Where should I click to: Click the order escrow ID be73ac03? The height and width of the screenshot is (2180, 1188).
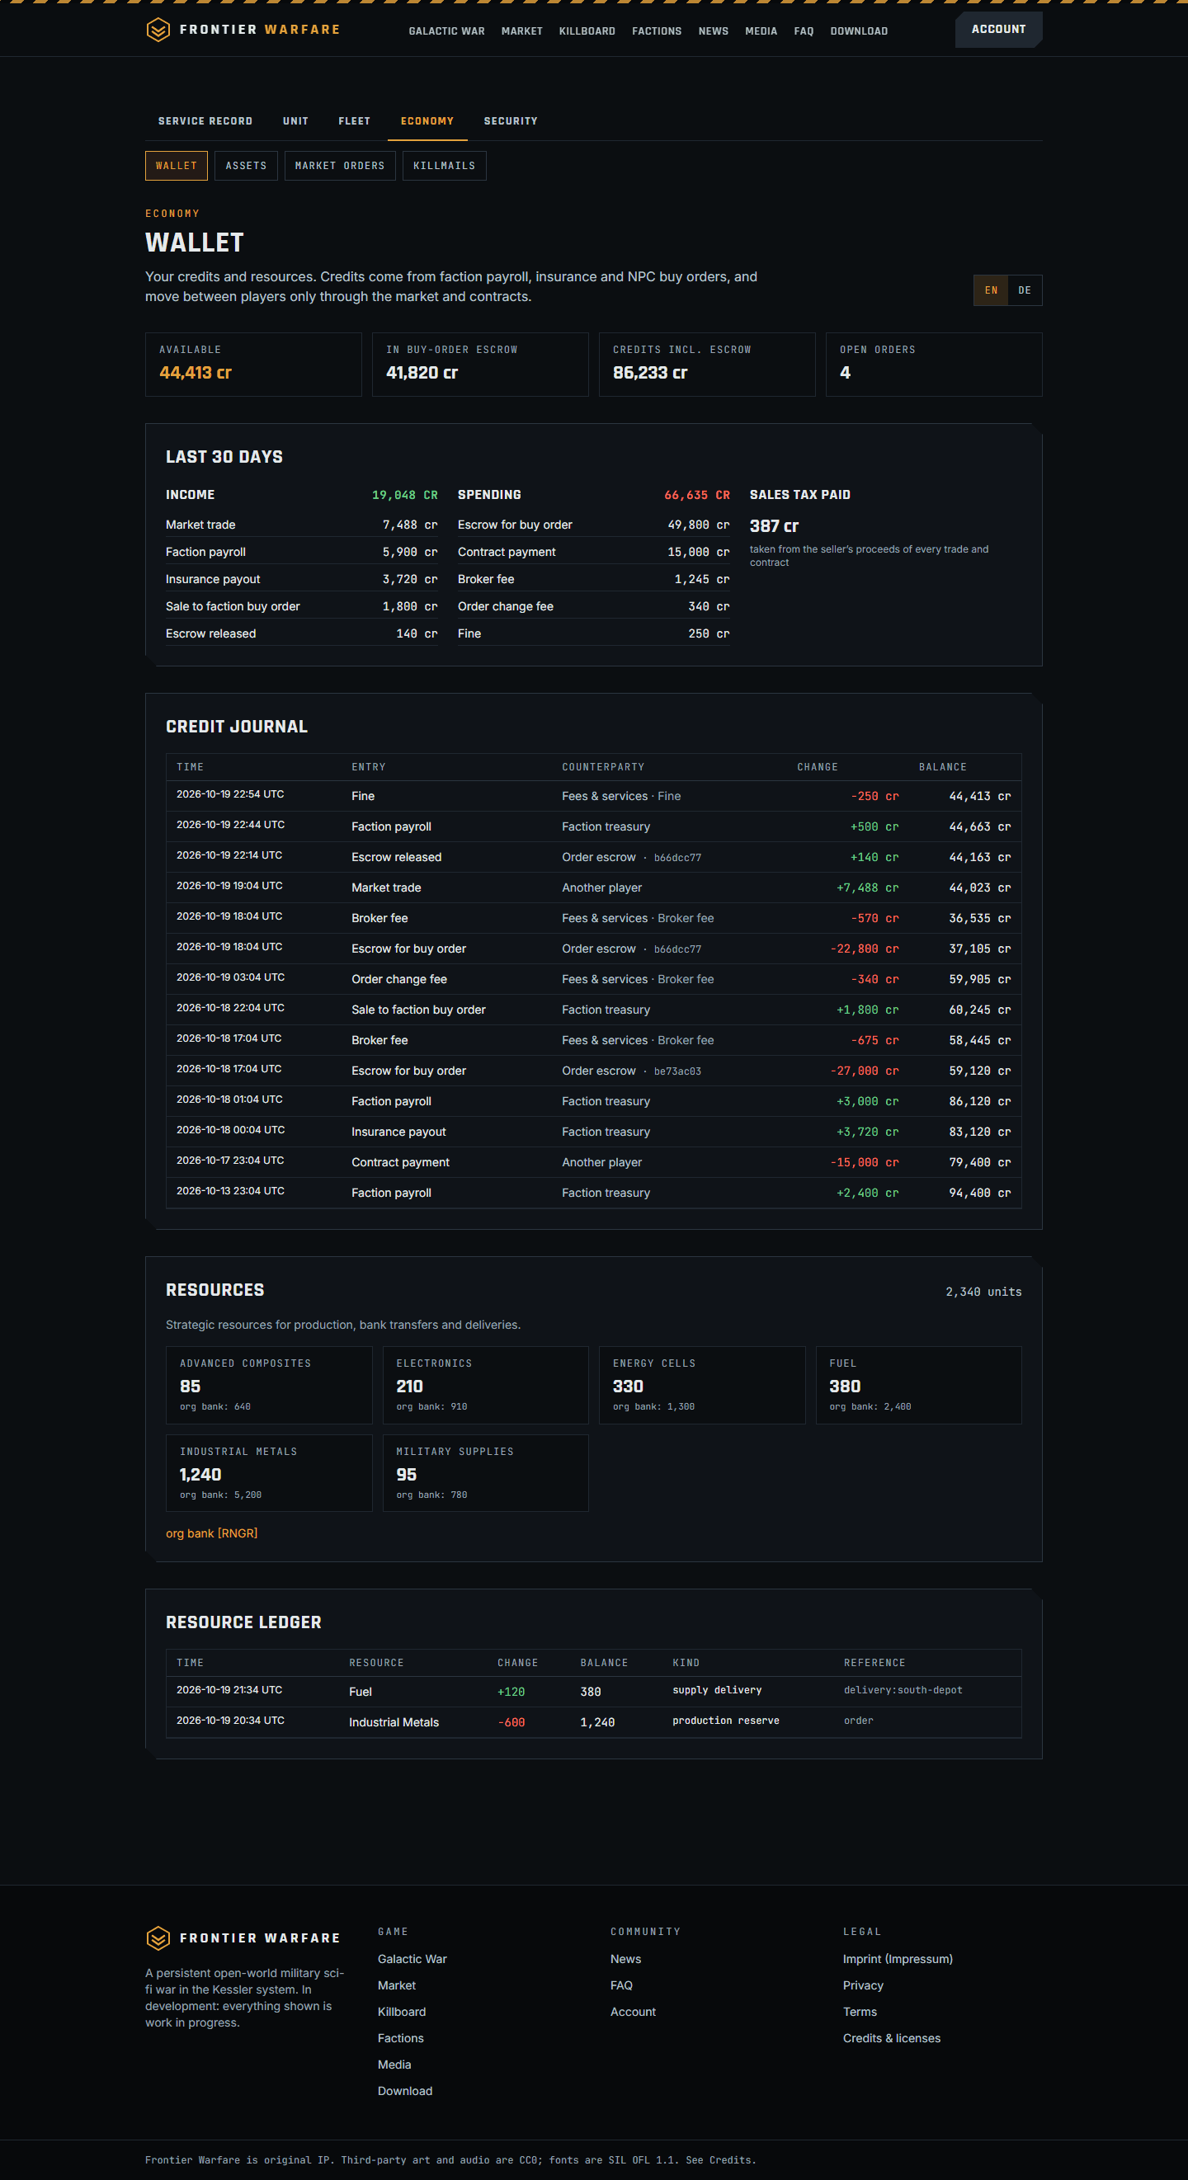[677, 1071]
